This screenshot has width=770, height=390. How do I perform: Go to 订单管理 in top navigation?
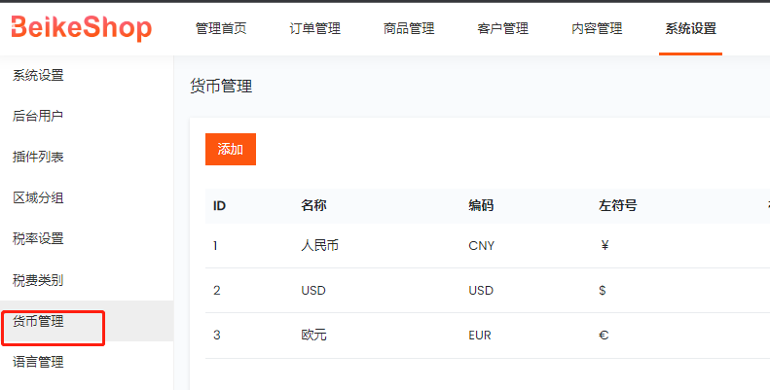point(314,28)
